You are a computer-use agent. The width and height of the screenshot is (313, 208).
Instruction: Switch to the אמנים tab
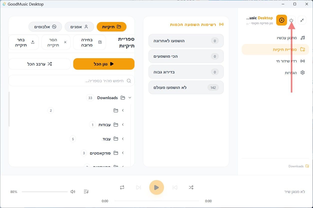79,27
